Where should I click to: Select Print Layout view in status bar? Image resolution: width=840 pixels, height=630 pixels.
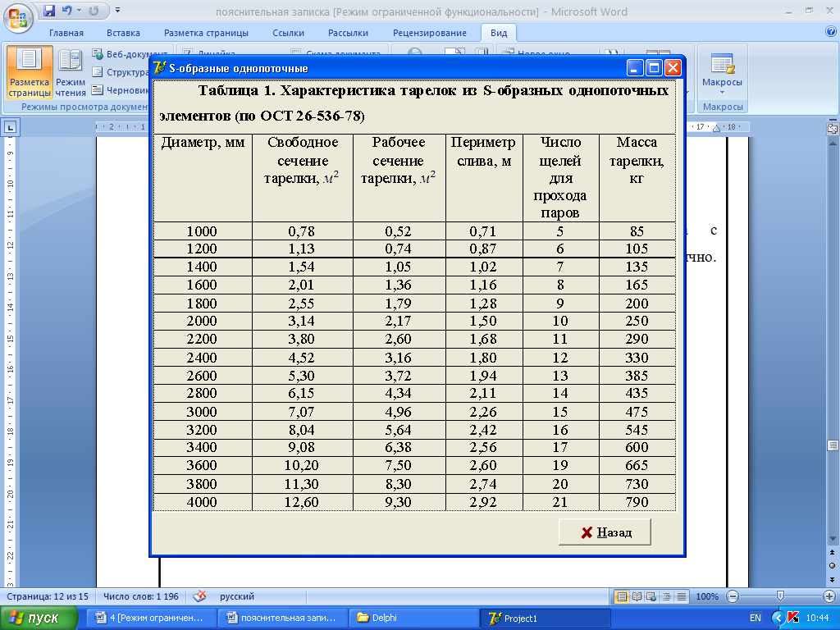[622, 596]
